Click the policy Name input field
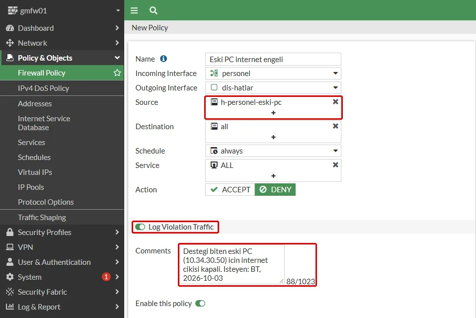The image size is (476, 318). (273, 59)
